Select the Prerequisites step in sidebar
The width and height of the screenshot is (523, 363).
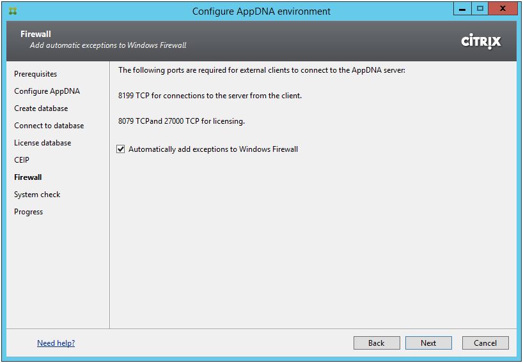tap(35, 74)
